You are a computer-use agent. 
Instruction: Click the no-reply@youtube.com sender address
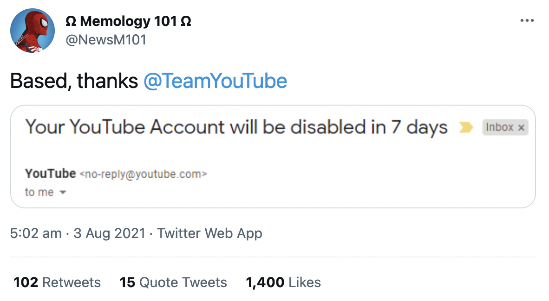[x=144, y=174]
